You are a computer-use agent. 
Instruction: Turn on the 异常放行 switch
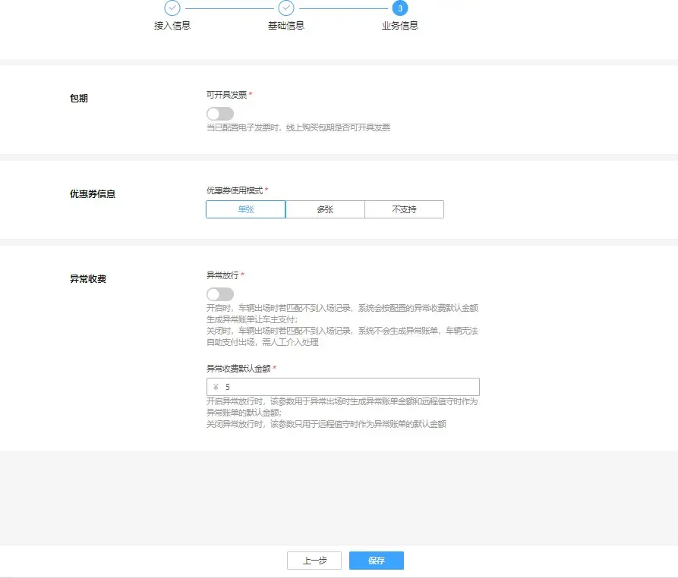click(220, 294)
